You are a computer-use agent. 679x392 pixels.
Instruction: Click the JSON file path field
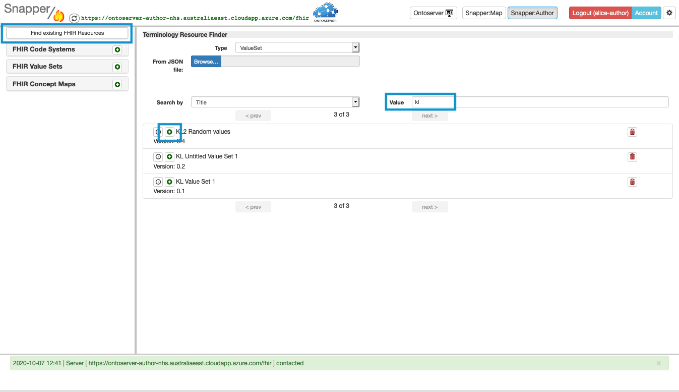pyautogui.click(x=290, y=62)
